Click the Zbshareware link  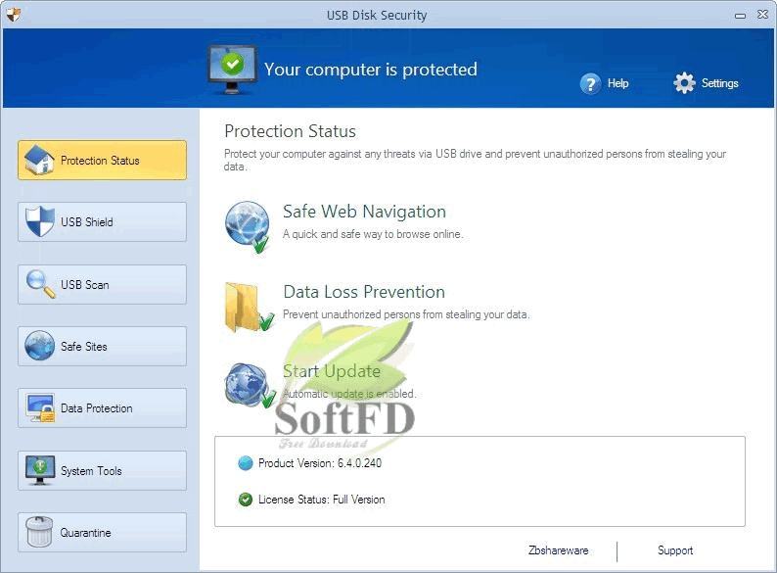[558, 550]
